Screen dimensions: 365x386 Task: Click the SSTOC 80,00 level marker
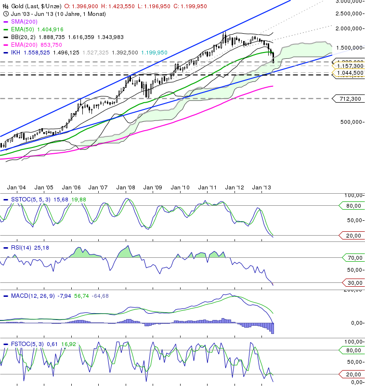[x=352, y=206]
